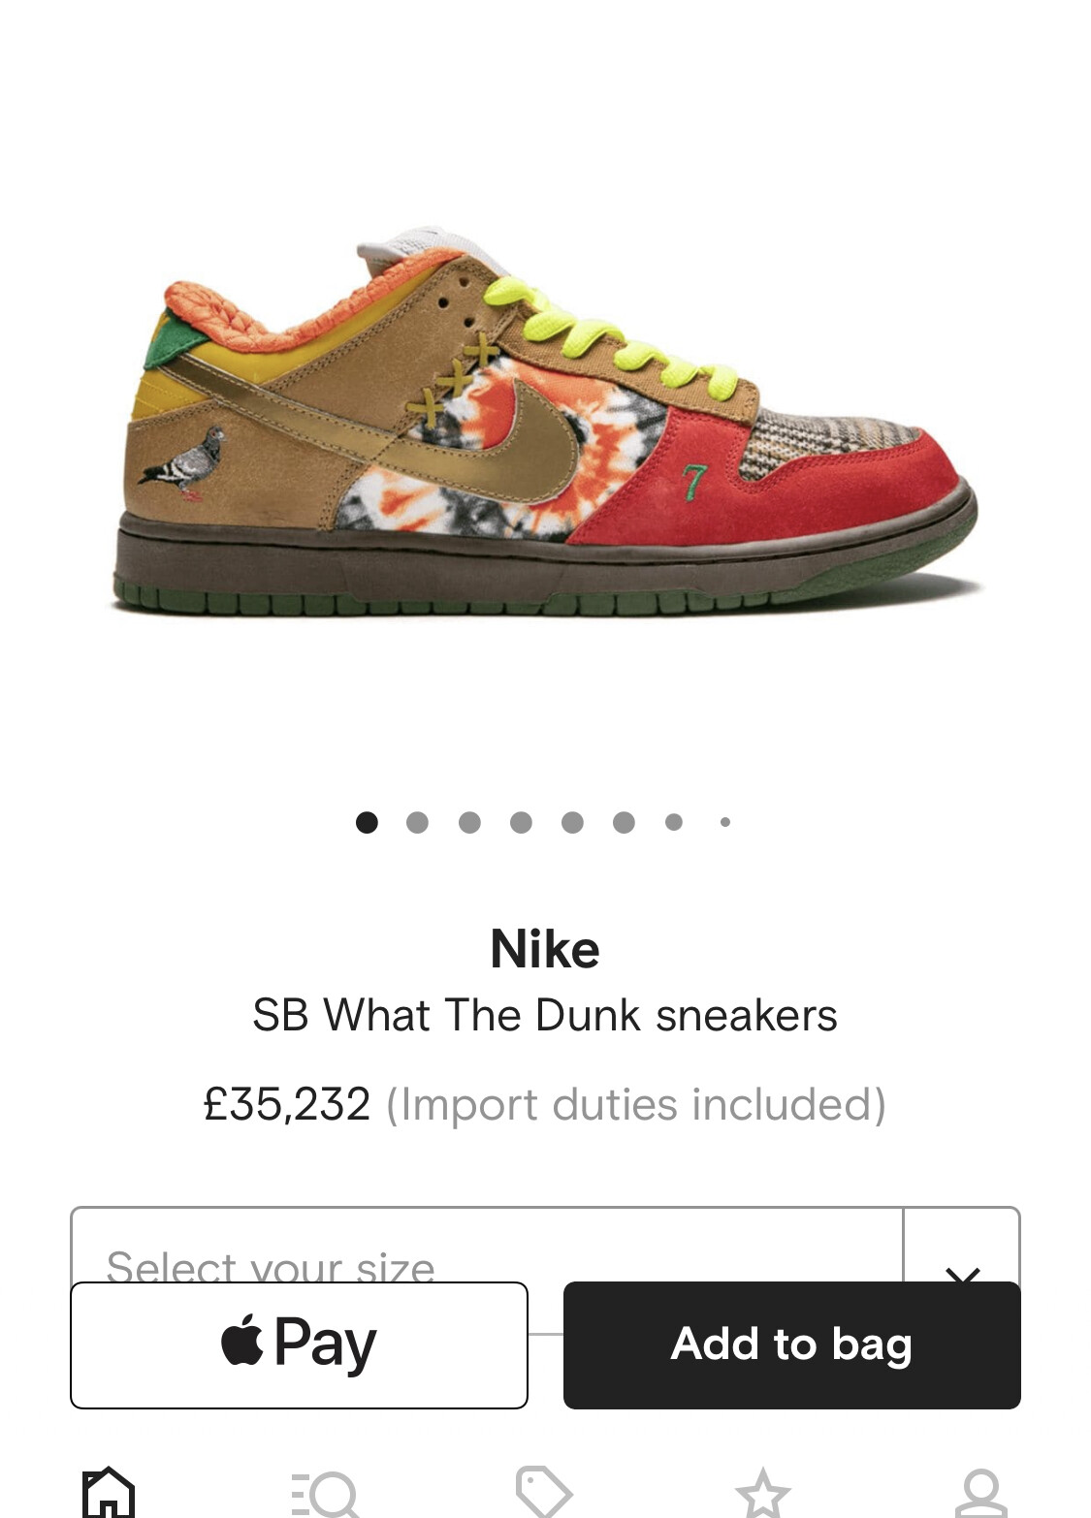Open the account profile tab

(x=980, y=1494)
